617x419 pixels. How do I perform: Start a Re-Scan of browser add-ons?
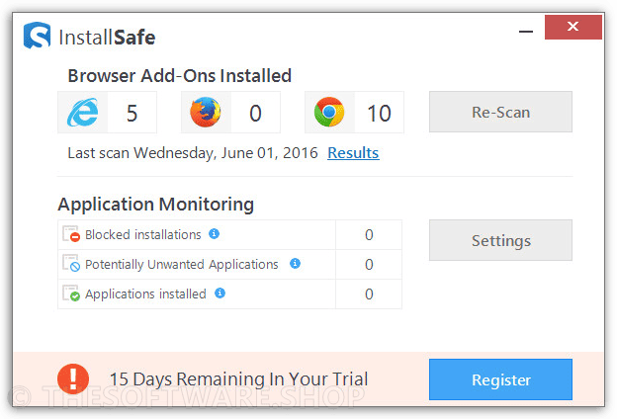point(500,112)
